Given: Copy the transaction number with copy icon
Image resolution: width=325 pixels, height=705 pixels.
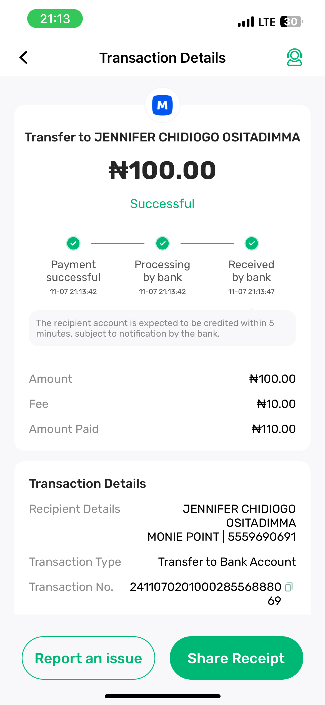Looking at the screenshot, I should [x=289, y=587].
